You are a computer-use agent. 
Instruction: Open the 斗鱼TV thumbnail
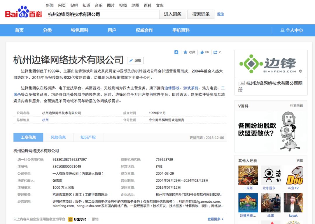pos(293,175)
